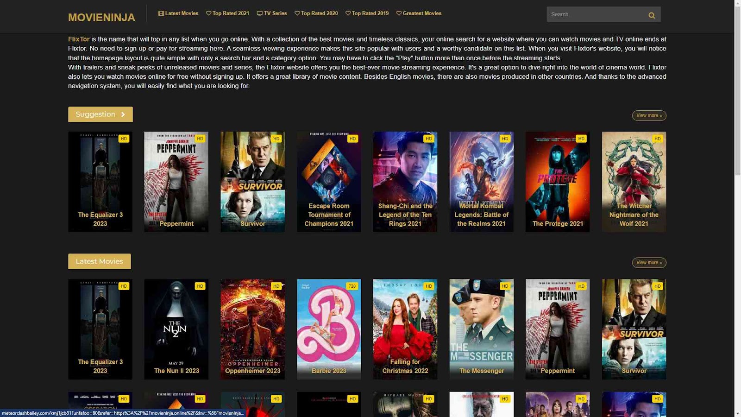
Task: Click HD badge on Oppenheimer 2023 poster
Action: pyautogui.click(x=276, y=286)
